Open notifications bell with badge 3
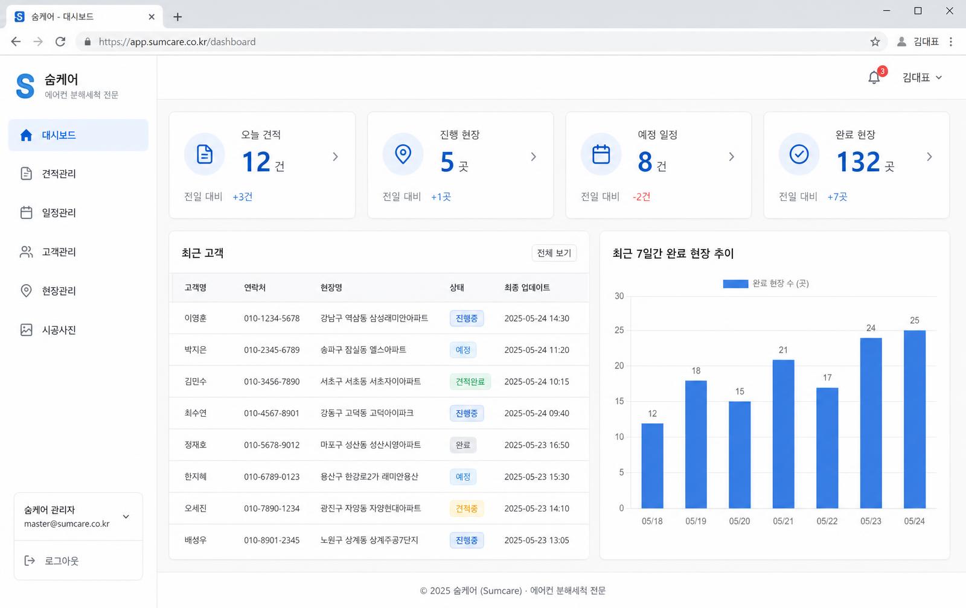The image size is (966, 608). point(874,77)
